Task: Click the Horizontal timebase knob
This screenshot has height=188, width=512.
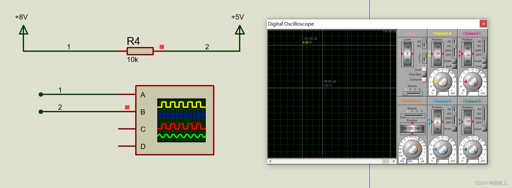Action: click(412, 149)
